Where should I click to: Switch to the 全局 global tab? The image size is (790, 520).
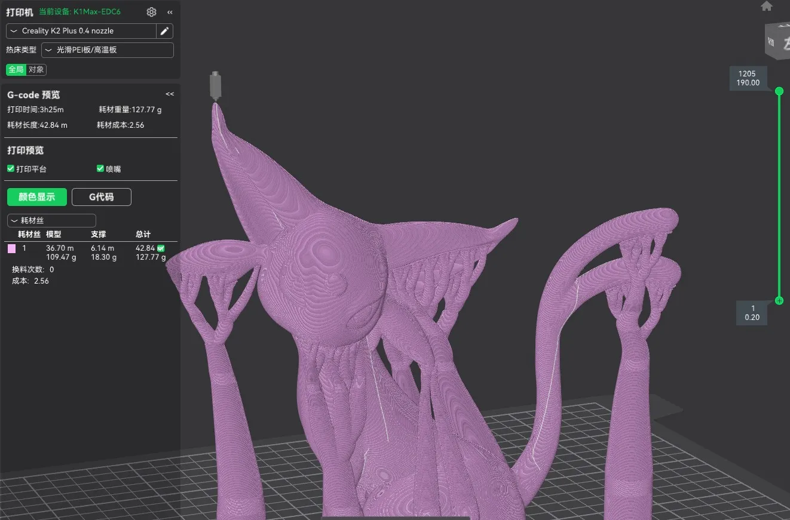point(16,70)
